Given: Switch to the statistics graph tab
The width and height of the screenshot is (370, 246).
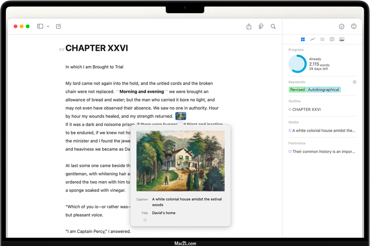Looking at the screenshot, I should coord(313,39).
